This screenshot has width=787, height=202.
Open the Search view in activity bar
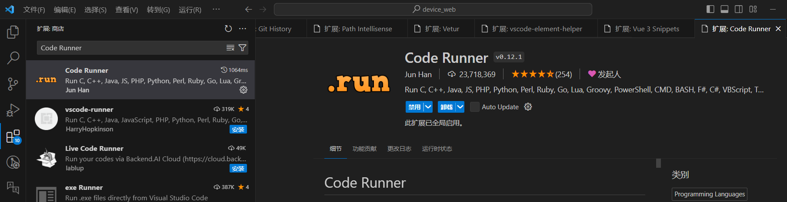point(13,58)
